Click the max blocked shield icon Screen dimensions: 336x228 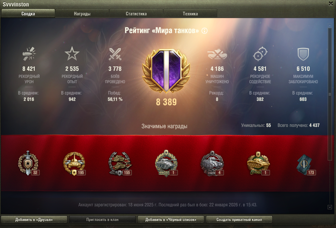[303, 54]
